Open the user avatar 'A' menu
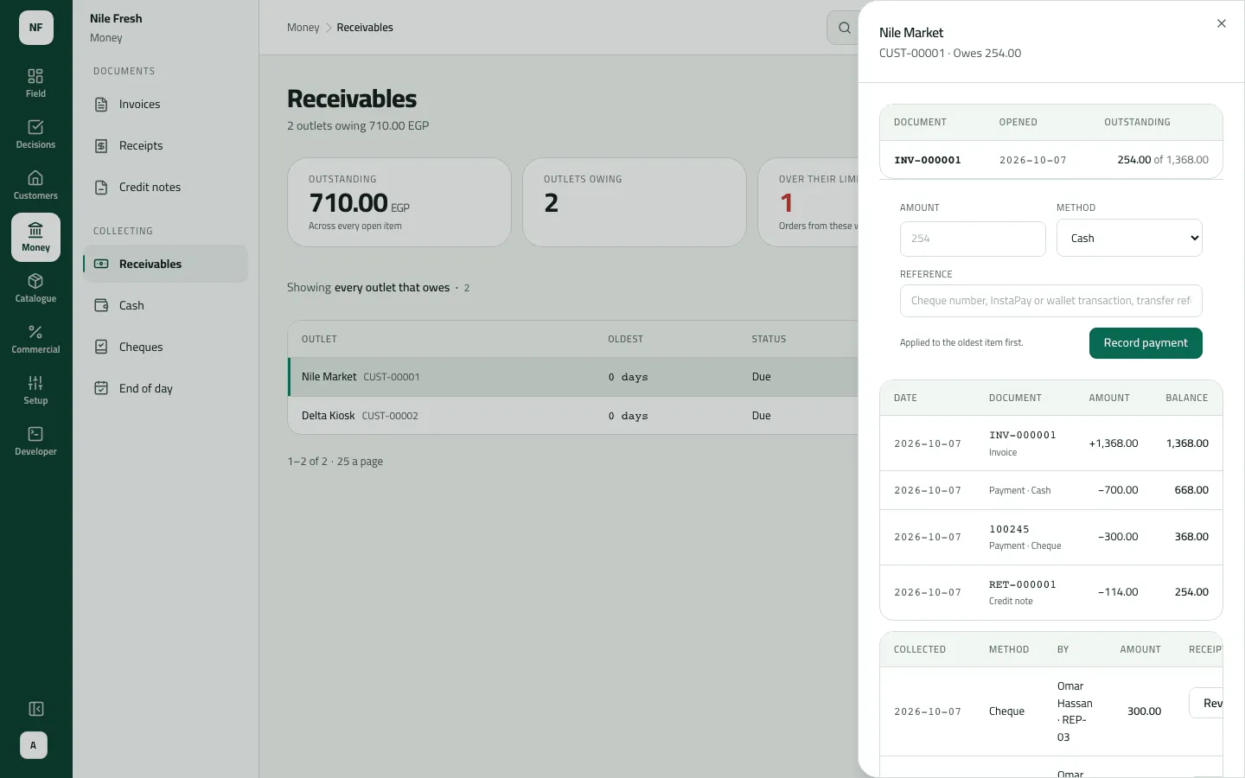The width and height of the screenshot is (1245, 778). click(x=34, y=745)
